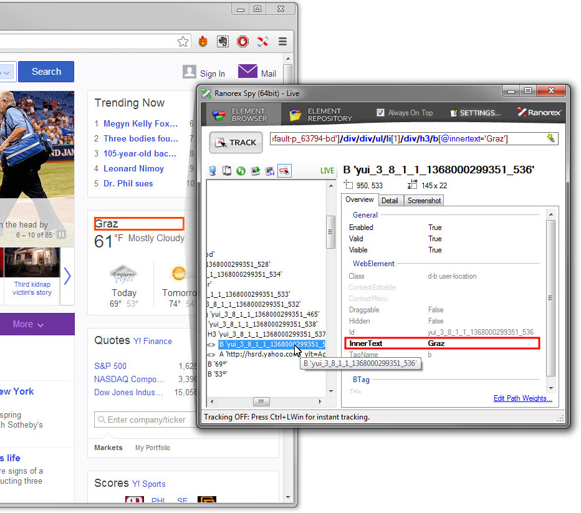The image size is (581, 513).
Task: Click the mobile devices icon in Spy toolbar
Action: pos(226,171)
